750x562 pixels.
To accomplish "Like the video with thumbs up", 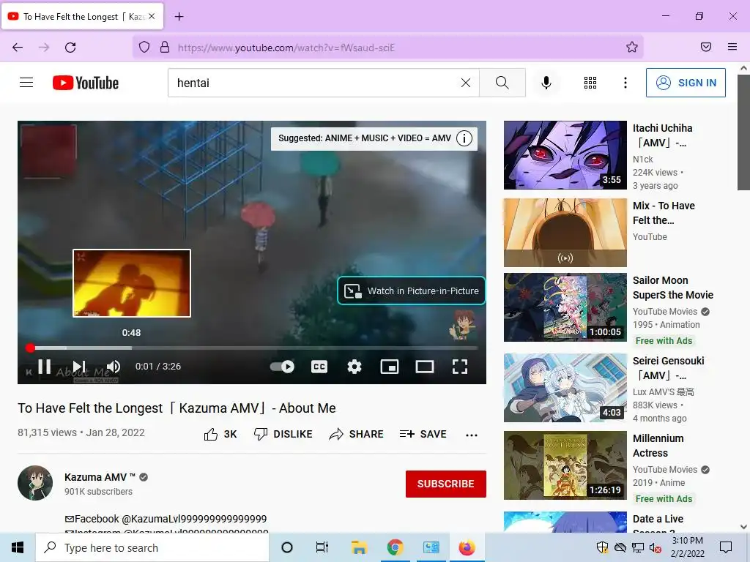I will click(x=220, y=434).
